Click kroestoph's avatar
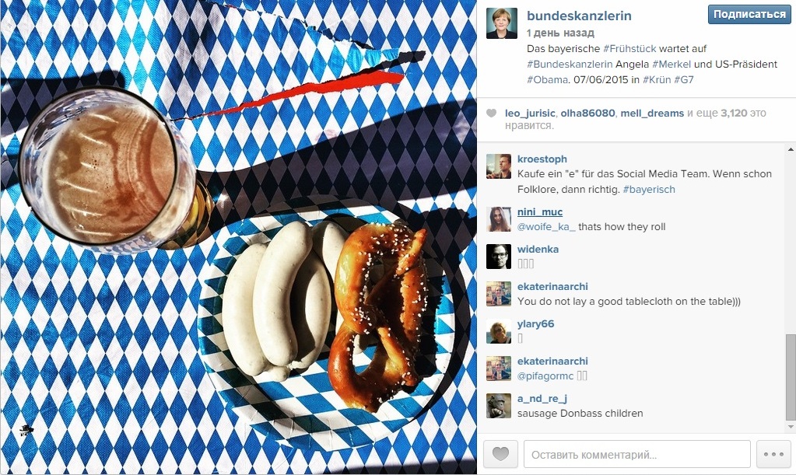This screenshot has height=475, width=796. (x=499, y=166)
